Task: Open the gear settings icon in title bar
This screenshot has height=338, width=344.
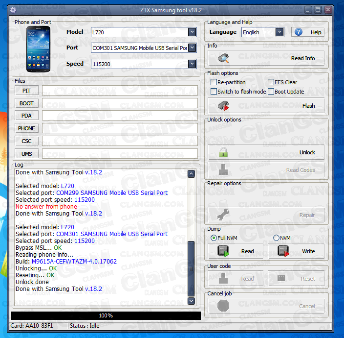Action: pos(13,10)
